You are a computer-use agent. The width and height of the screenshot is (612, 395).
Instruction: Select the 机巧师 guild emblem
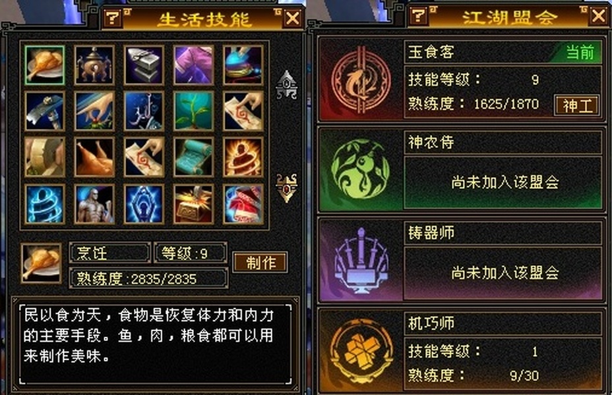click(361, 351)
